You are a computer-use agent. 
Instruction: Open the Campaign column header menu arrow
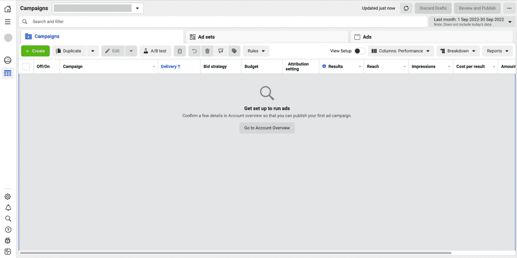(x=154, y=67)
